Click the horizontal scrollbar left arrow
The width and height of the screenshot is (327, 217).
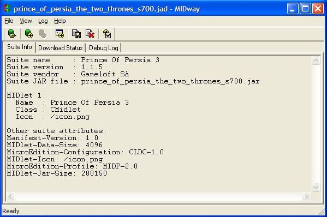click(x=11, y=196)
